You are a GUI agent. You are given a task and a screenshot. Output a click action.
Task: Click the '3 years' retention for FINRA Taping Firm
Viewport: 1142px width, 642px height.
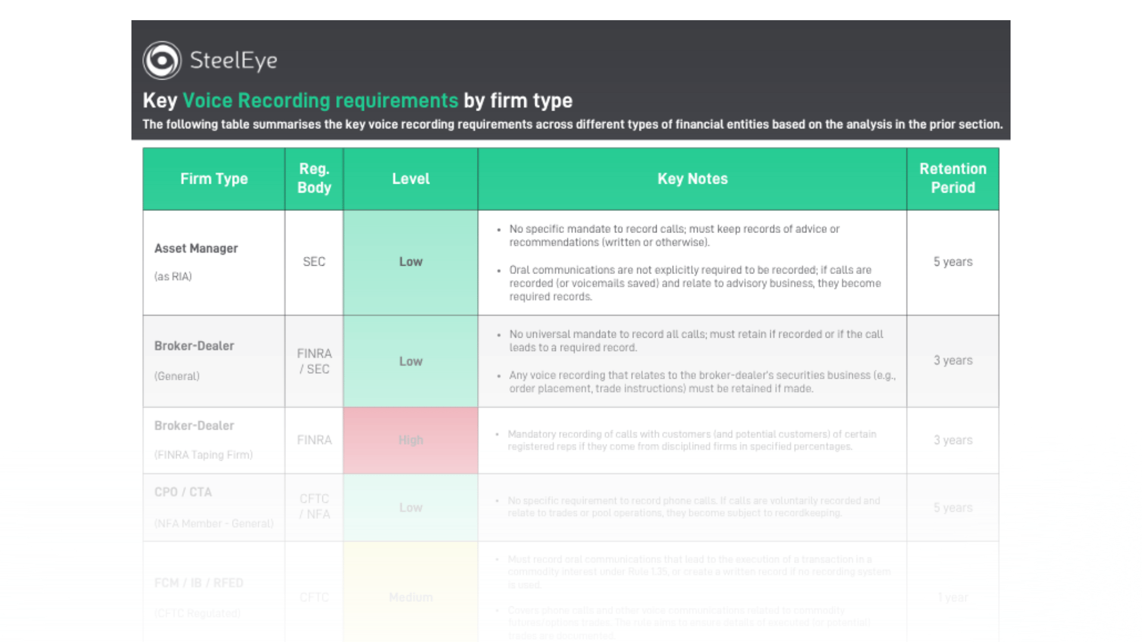click(953, 440)
